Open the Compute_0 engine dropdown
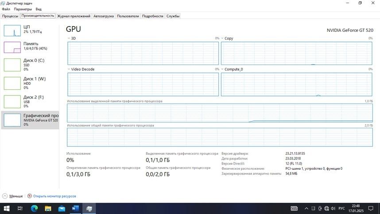380x214 pixels. 222,69
